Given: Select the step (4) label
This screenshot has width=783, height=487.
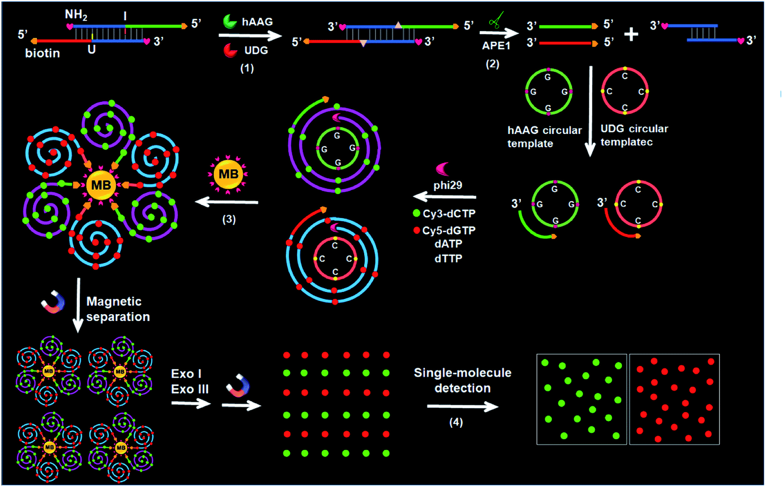Looking at the screenshot, I should [456, 422].
